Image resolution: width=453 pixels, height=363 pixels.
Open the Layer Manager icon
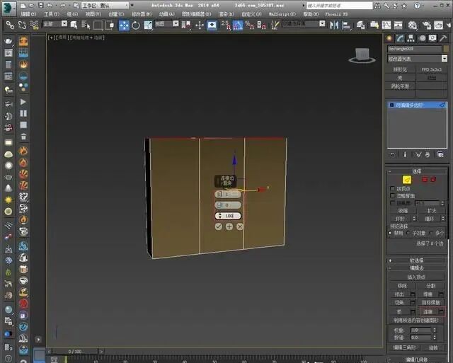[x=360, y=25]
